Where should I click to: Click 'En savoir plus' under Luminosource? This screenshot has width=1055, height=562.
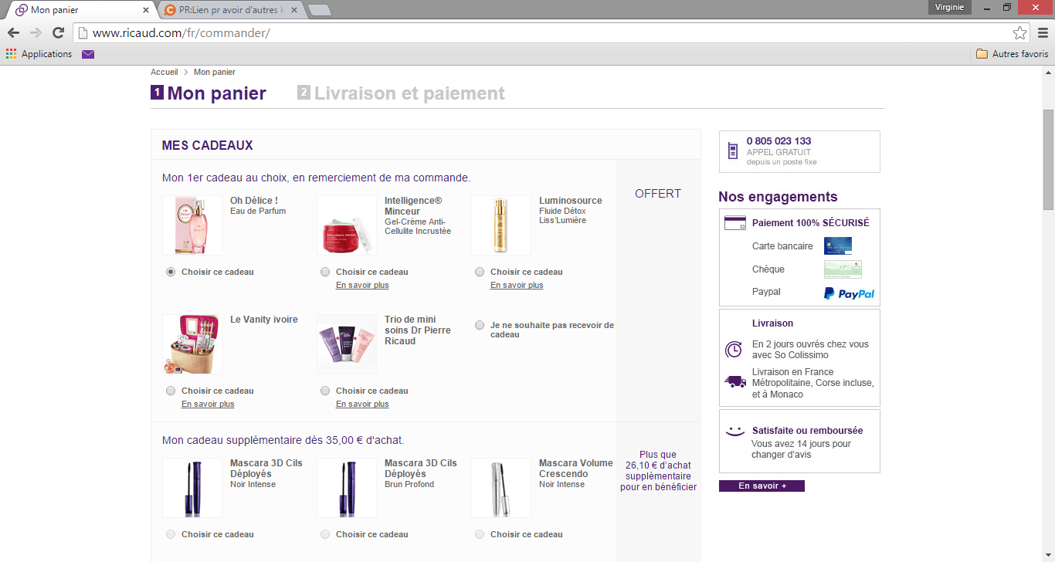point(517,286)
